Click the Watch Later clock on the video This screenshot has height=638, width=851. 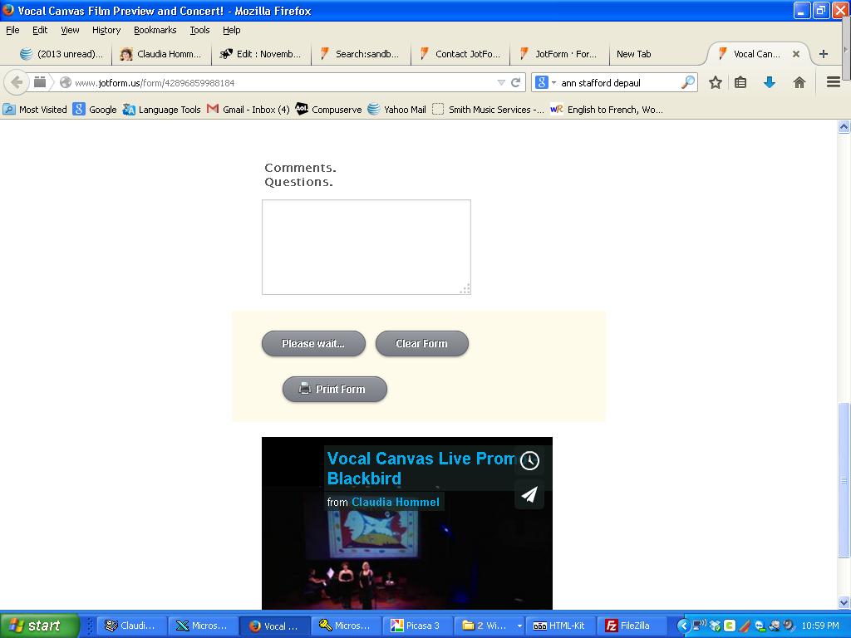[x=529, y=460]
